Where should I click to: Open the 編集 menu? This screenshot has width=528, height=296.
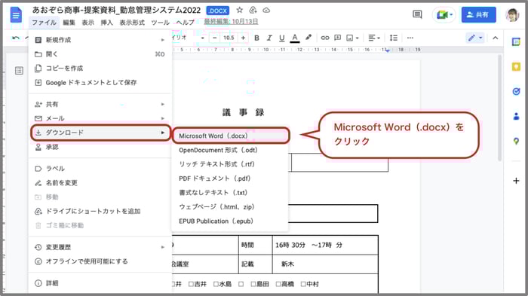point(69,23)
